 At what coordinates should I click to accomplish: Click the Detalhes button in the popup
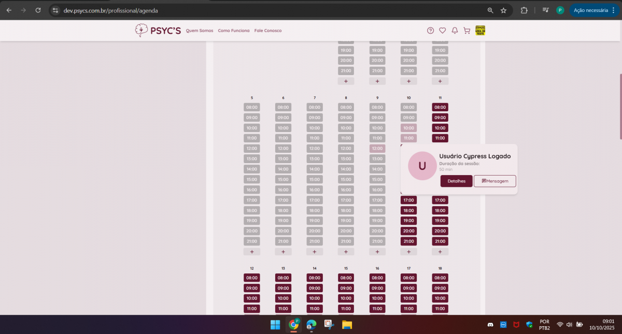[x=456, y=181]
